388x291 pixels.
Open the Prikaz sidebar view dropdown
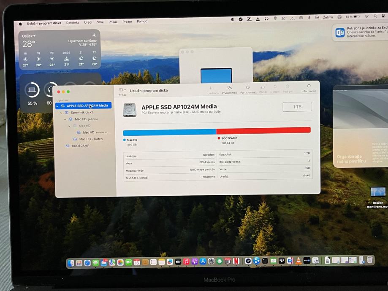(122, 90)
